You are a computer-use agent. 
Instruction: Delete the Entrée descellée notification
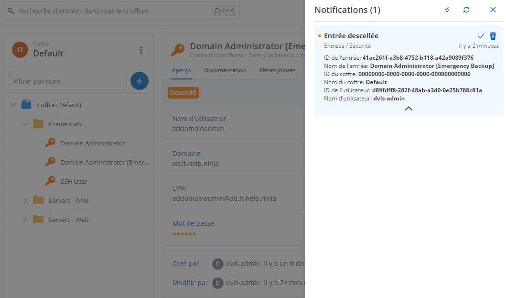point(493,36)
